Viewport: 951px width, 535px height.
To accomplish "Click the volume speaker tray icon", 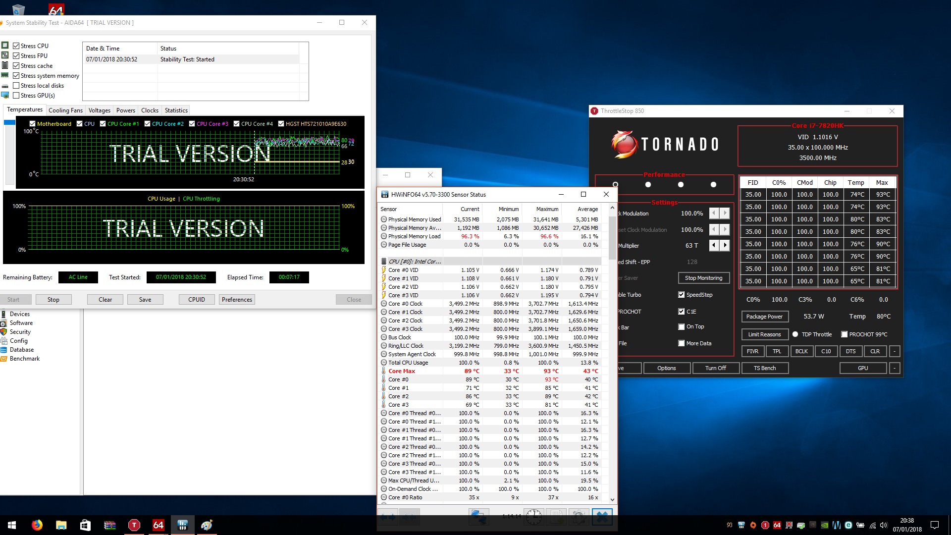I will click(x=884, y=525).
